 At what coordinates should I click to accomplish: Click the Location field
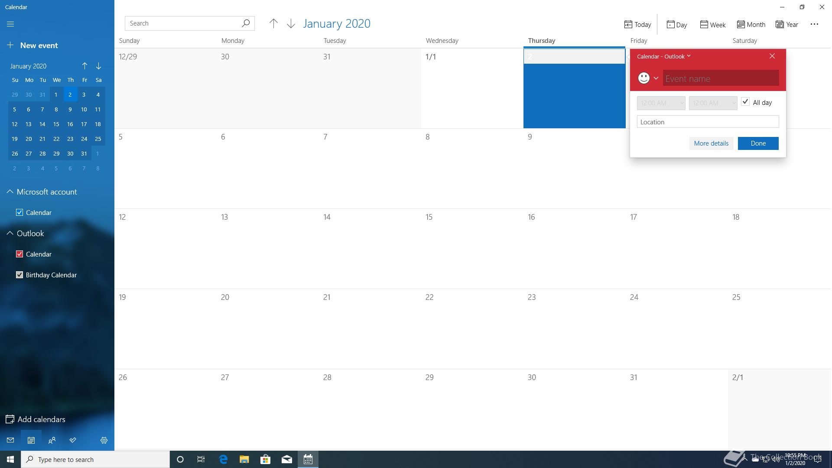(708, 122)
